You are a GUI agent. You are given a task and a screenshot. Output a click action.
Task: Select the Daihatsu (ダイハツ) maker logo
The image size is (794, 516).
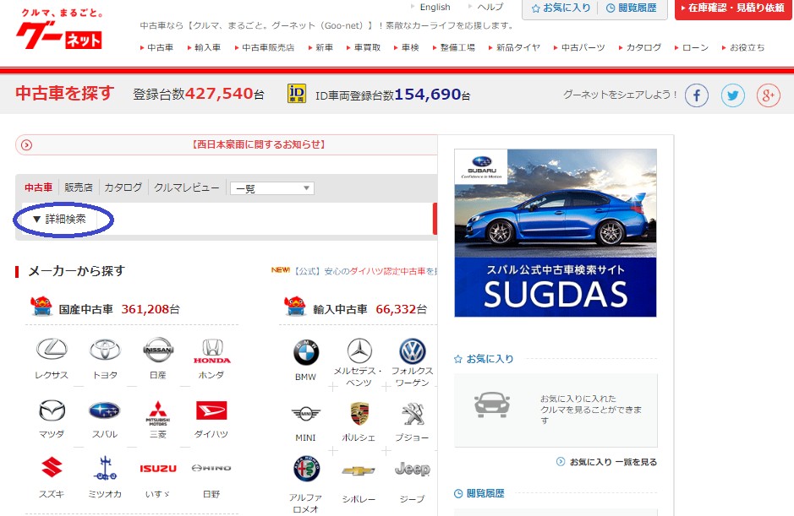click(211, 410)
